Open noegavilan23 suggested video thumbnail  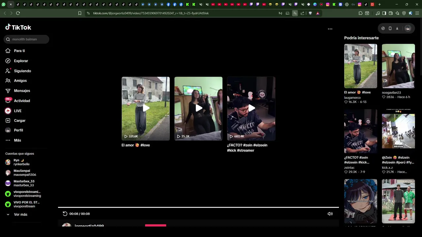click(x=398, y=66)
